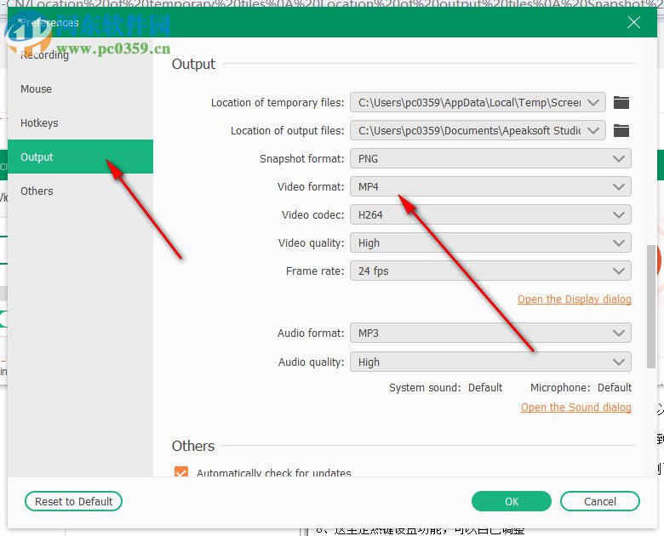Click the 'Audio quality:' label
The height and width of the screenshot is (536, 664).
[312, 362]
